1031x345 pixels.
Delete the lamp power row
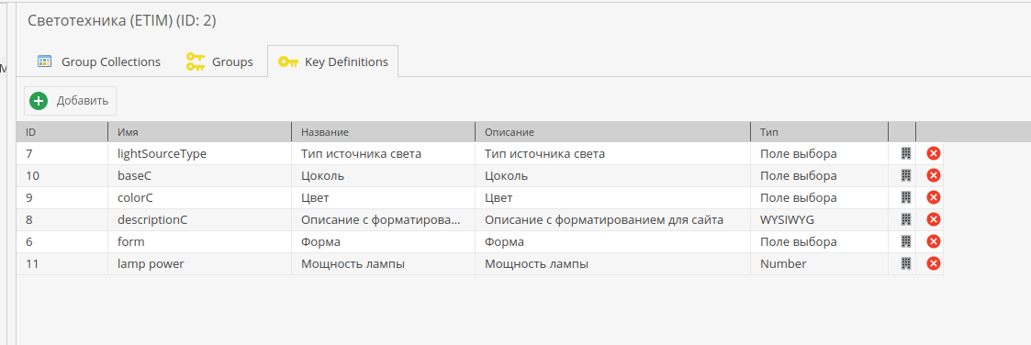(933, 263)
